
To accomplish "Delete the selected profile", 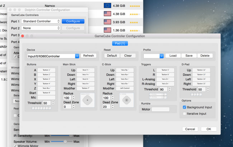I will (205, 56).
